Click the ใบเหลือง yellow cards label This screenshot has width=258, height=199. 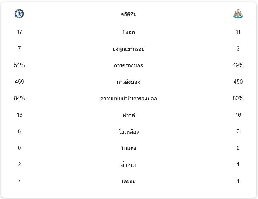pos(129,132)
